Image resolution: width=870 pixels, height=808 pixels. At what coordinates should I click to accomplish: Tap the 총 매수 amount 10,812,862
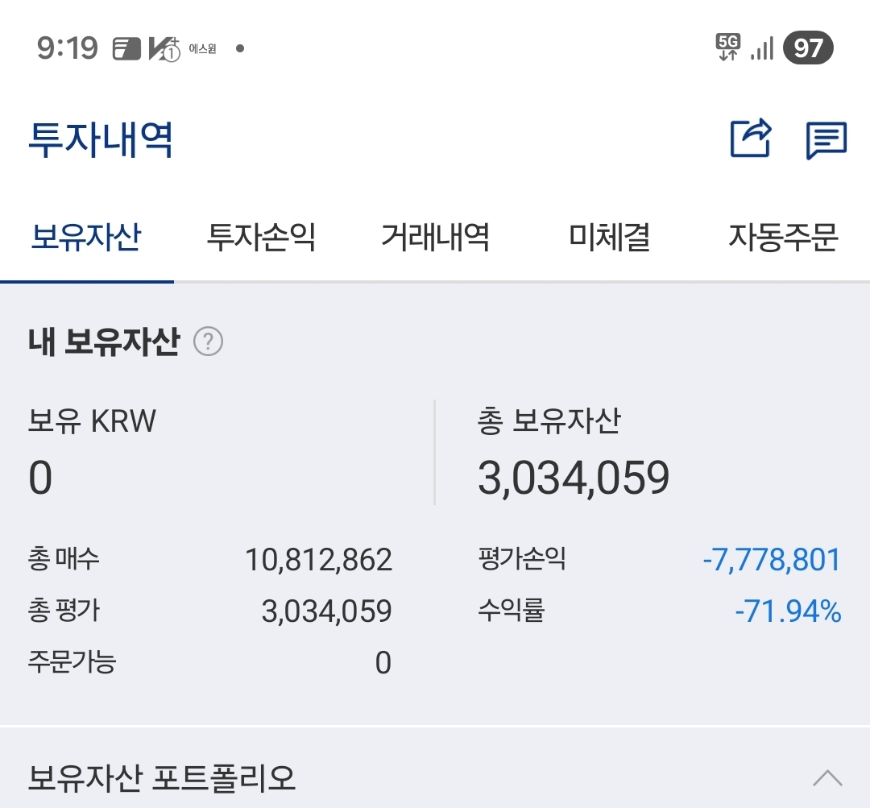pyautogui.click(x=319, y=559)
